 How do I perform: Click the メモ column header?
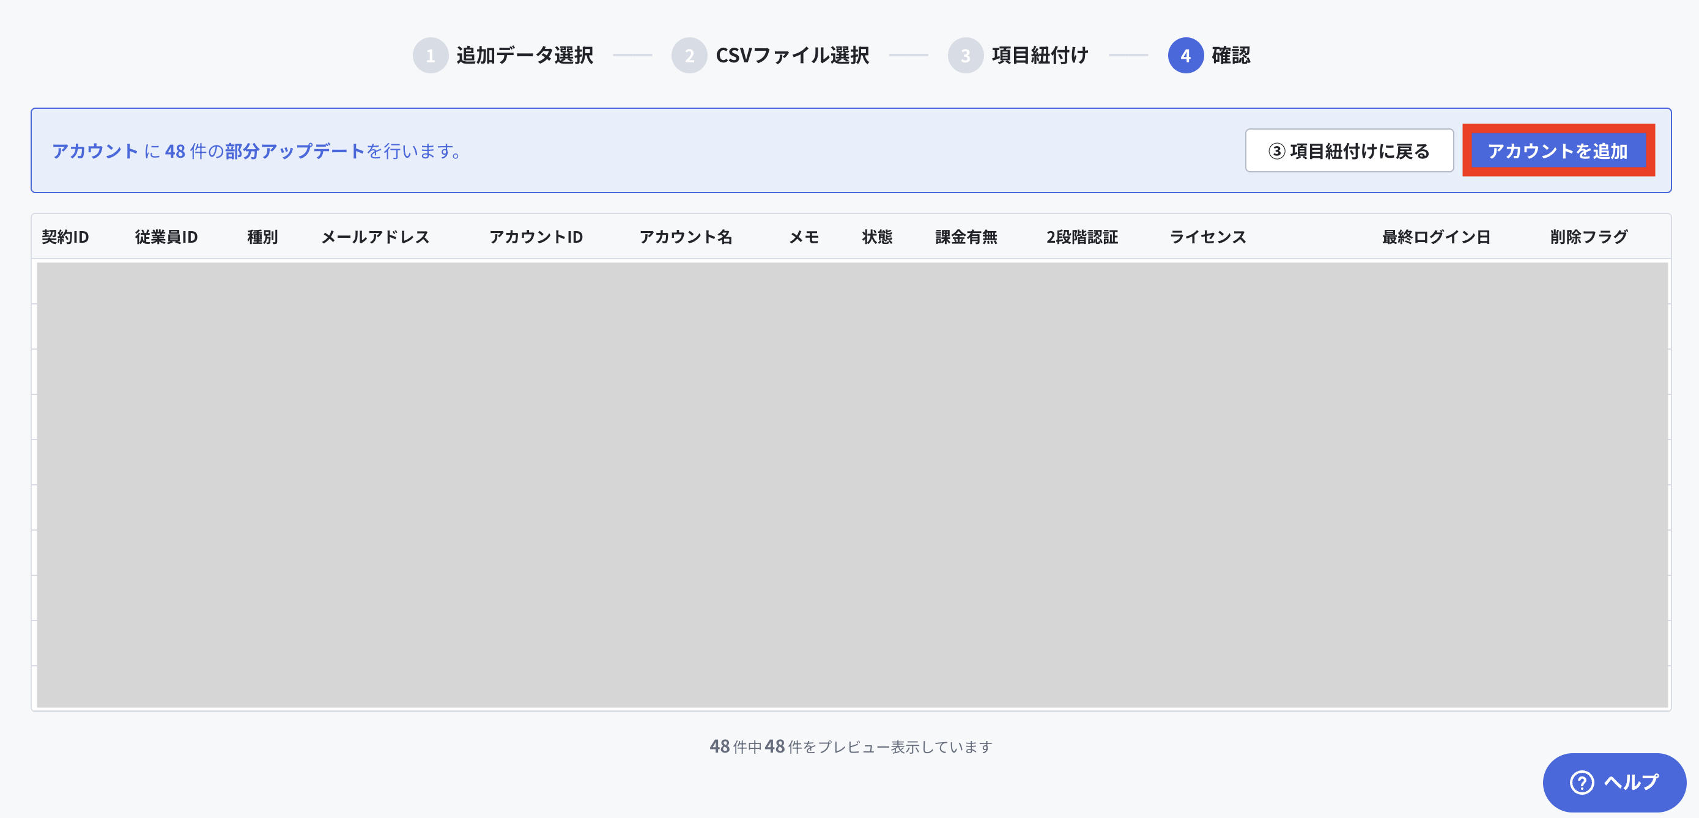(x=804, y=237)
